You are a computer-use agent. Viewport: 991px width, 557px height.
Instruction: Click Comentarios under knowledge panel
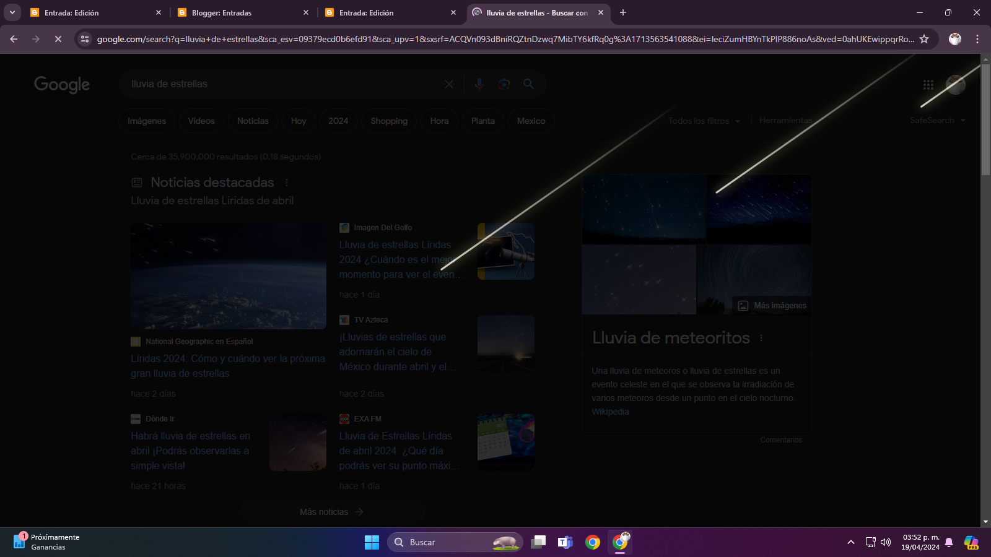pyautogui.click(x=781, y=440)
